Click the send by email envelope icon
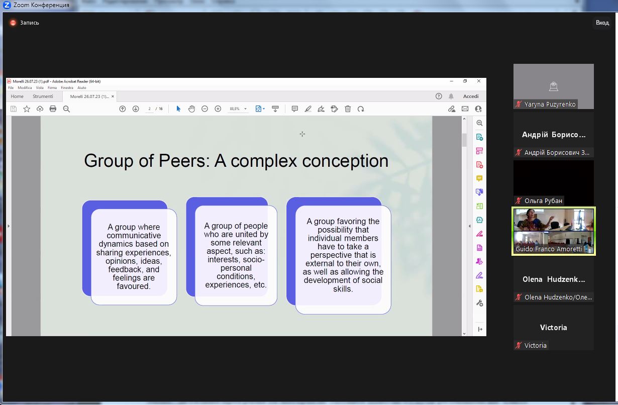 point(465,109)
